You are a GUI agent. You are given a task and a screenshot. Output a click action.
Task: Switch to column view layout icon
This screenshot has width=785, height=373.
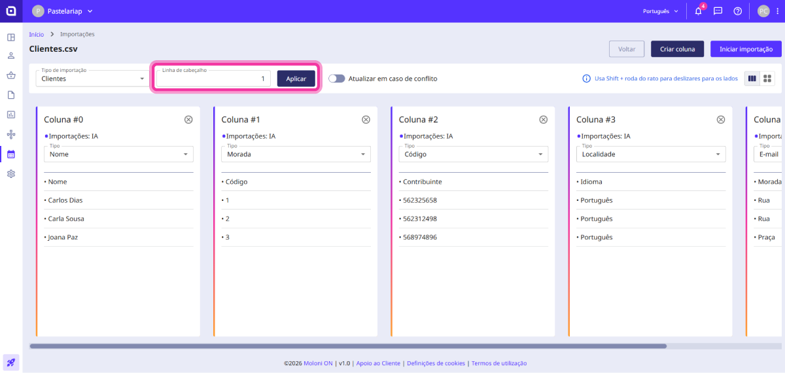point(752,79)
